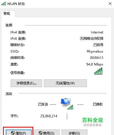114x135 pixels.
Task: Close the WLAN 状态 dialog
Action: [x=110, y=4]
